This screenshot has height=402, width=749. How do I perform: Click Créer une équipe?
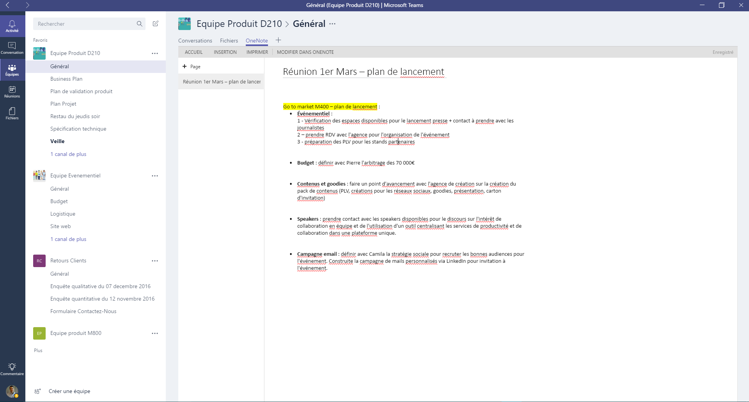[x=69, y=391]
